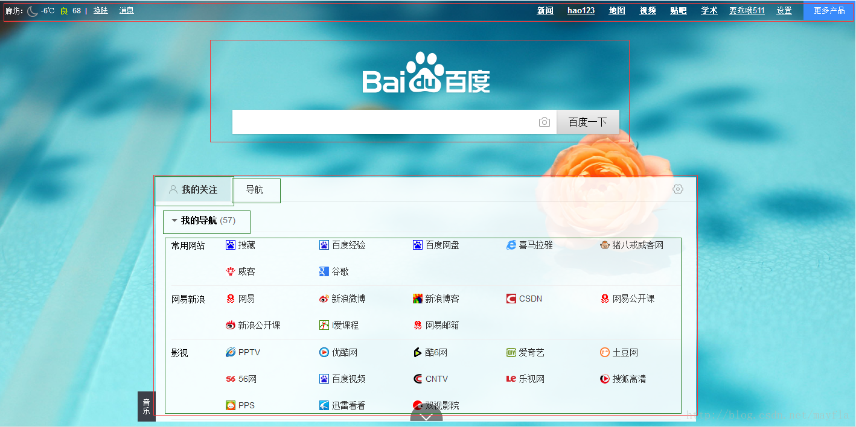Click the 猪八戒威客网 monkey icon

(x=605, y=245)
